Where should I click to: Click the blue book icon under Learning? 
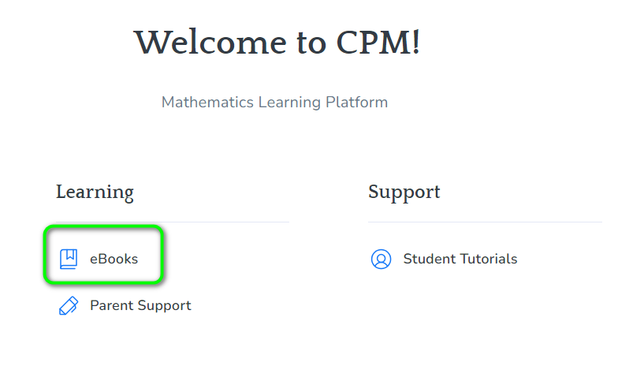click(69, 259)
